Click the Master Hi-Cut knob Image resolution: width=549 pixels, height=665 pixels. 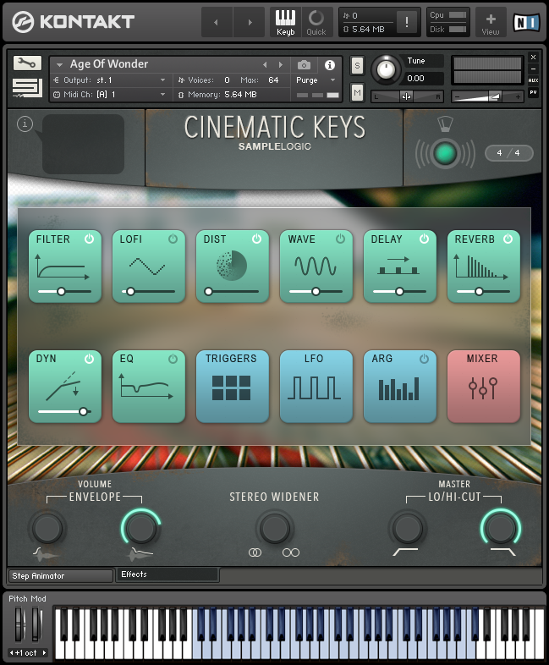pyautogui.click(x=501, y=528)
